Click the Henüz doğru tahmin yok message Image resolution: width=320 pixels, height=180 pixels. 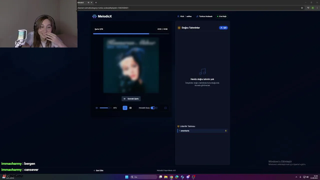tap(202, 79)
